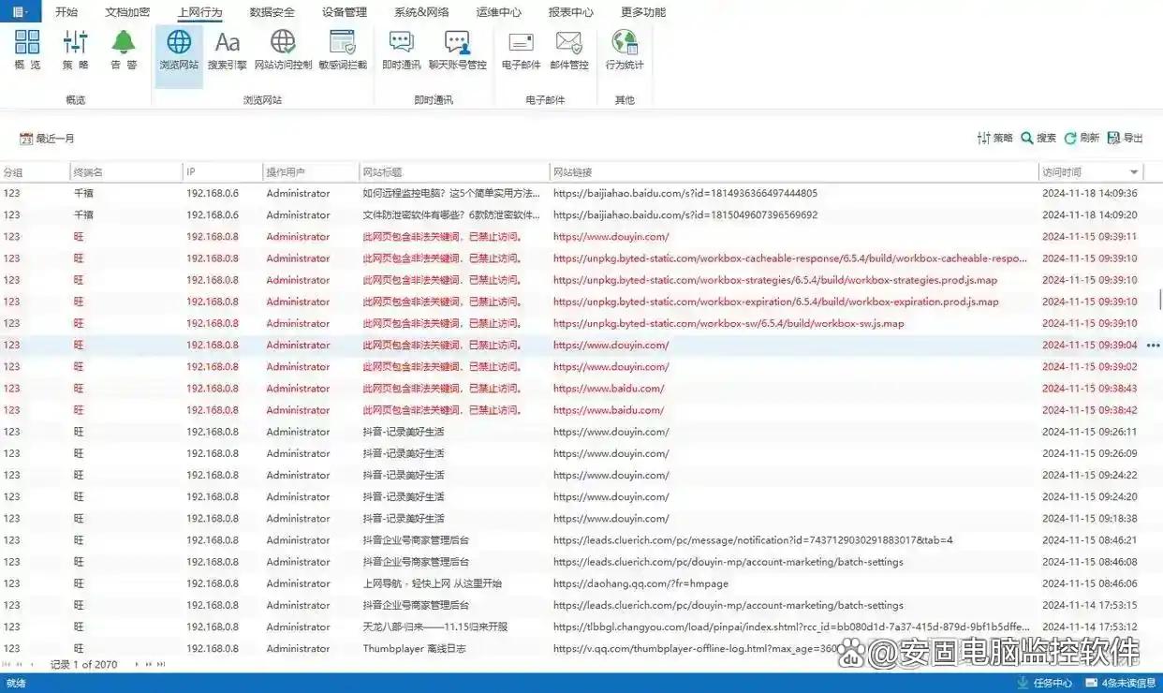The height and width of the screenshot is (693, 1163).
Task: Click the 策略 button above the table
Action: pyautogui.click(x=994, y=138)
